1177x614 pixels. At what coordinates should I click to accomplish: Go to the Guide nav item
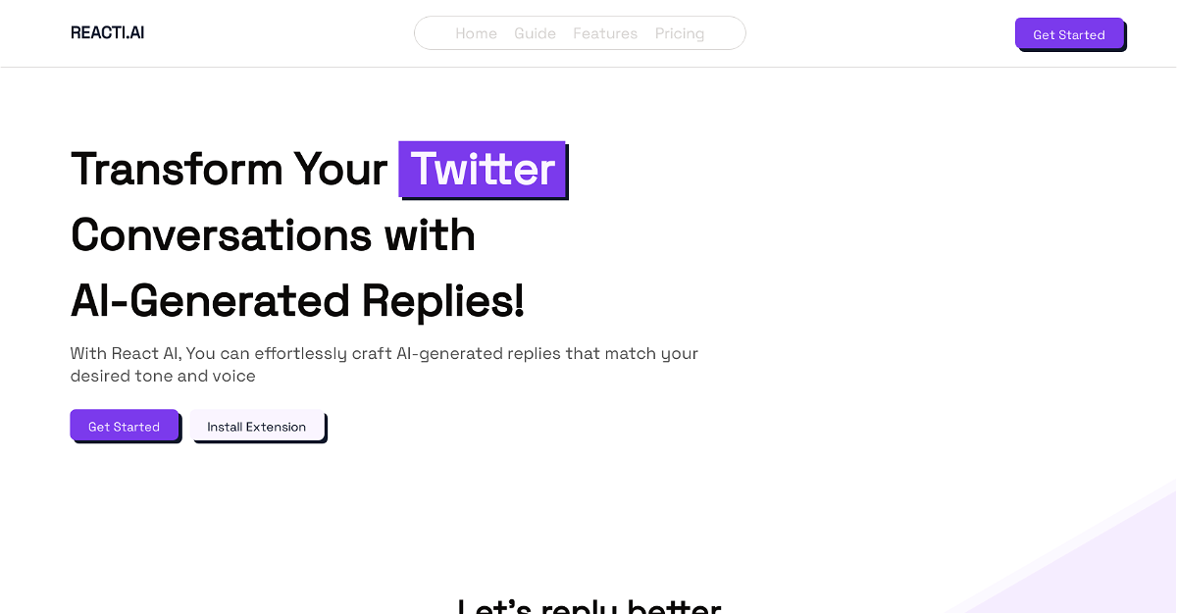(535, 33)
